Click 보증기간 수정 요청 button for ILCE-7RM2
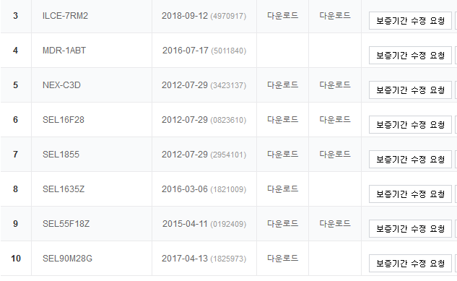Image resolution: width=457 pixels, height=281 pixels. point(410,21)
